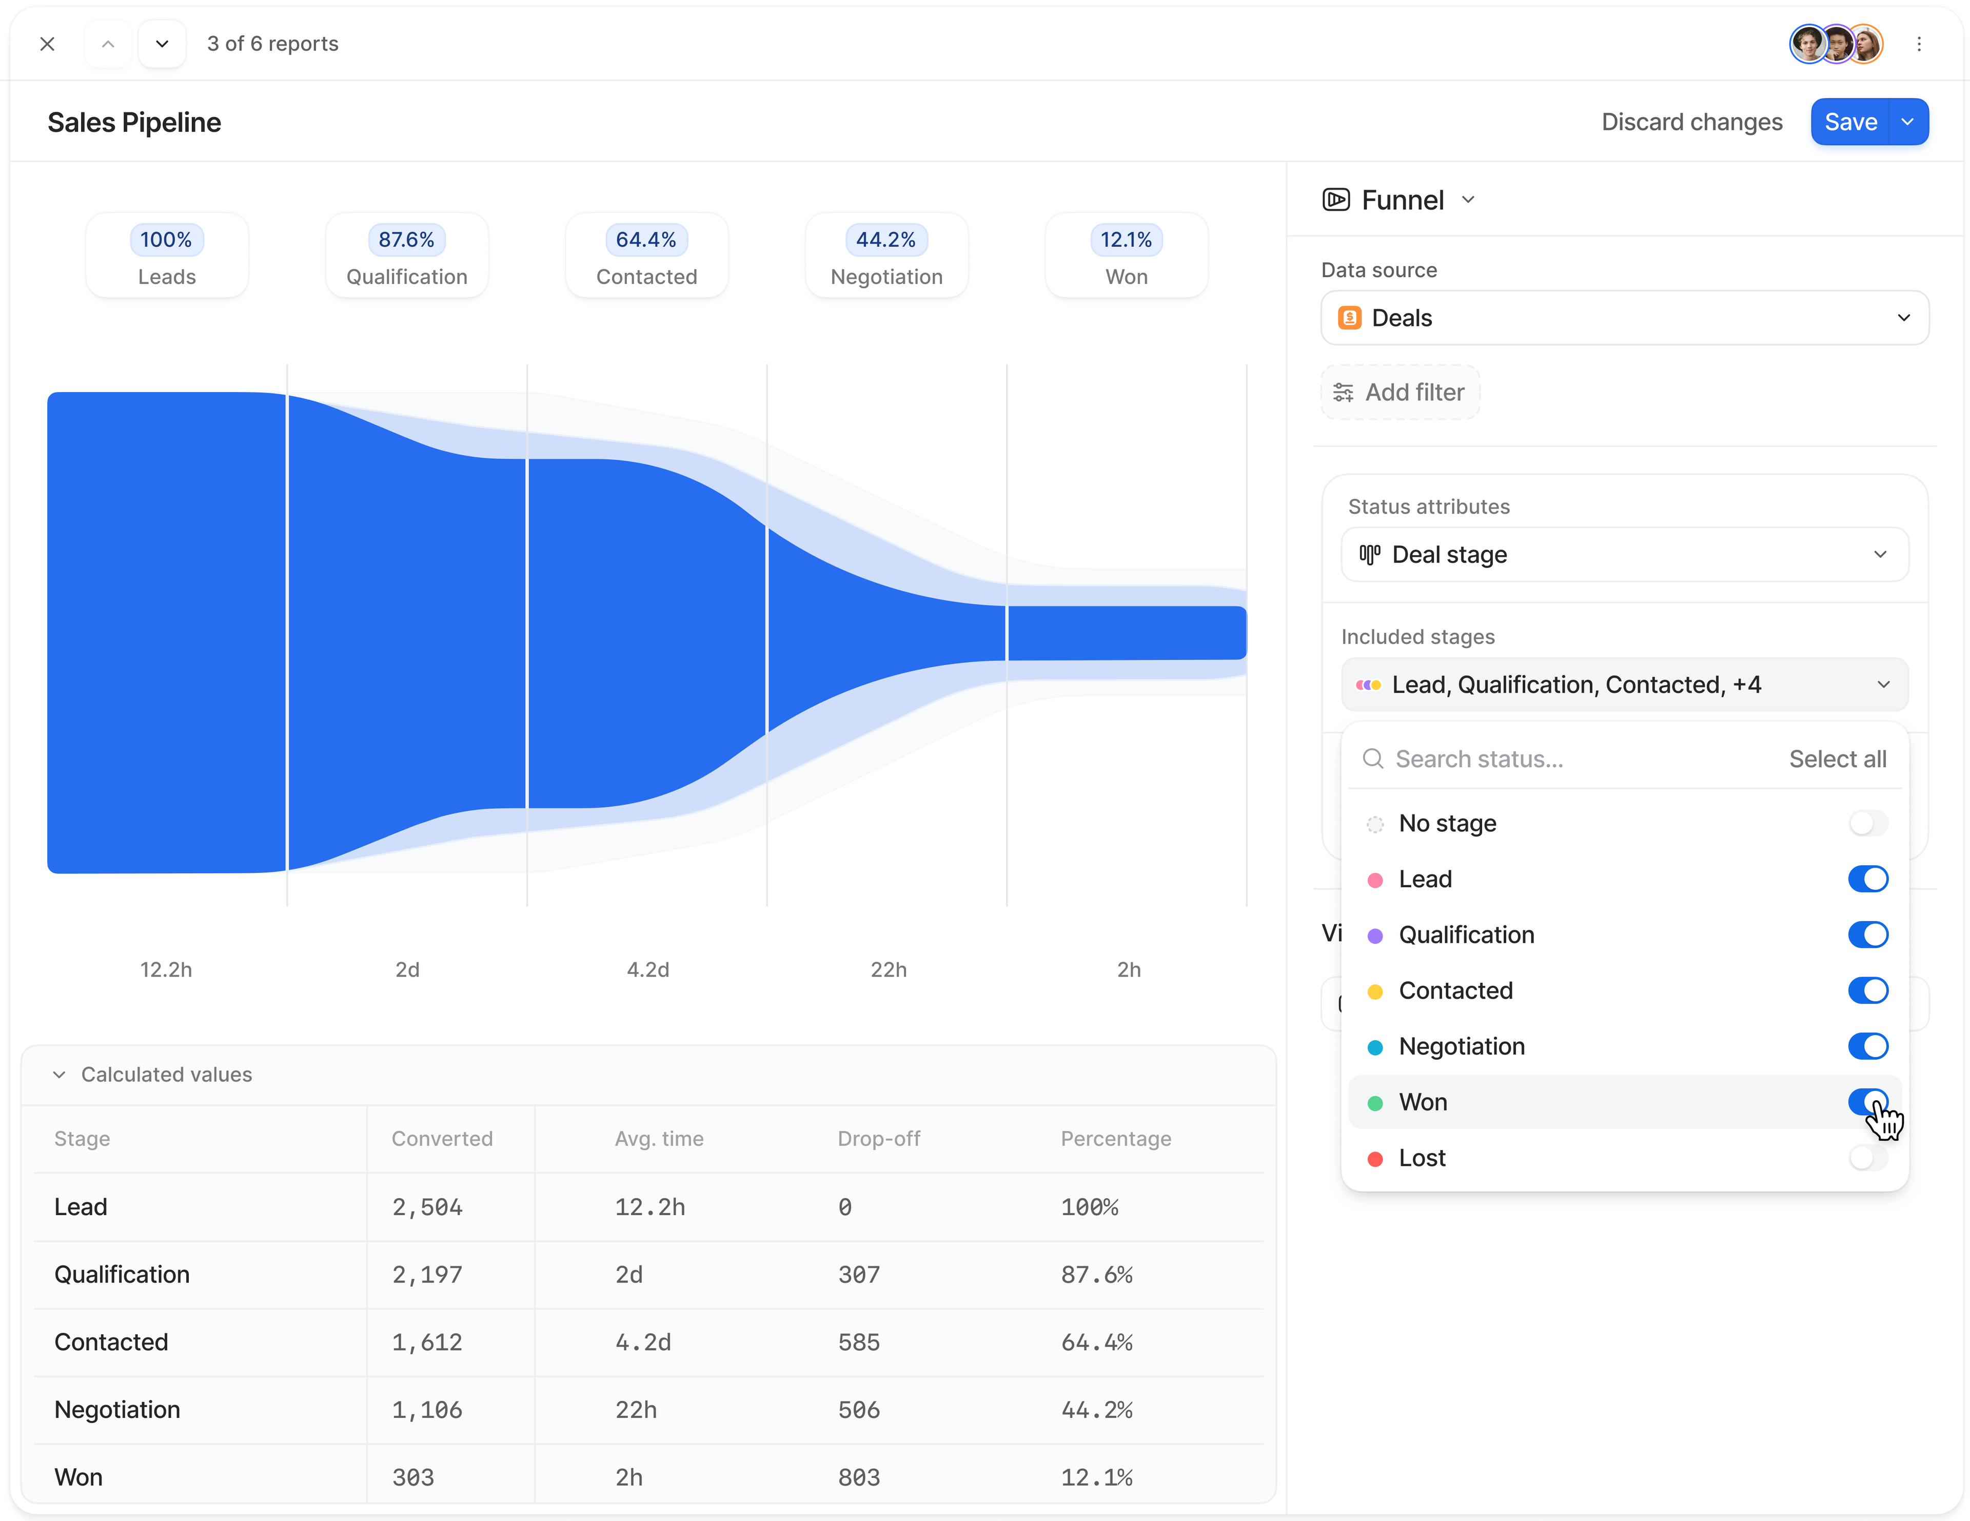
Task: Open the Deal stage attribute dropdown
Action: [x=1624, y=554]
